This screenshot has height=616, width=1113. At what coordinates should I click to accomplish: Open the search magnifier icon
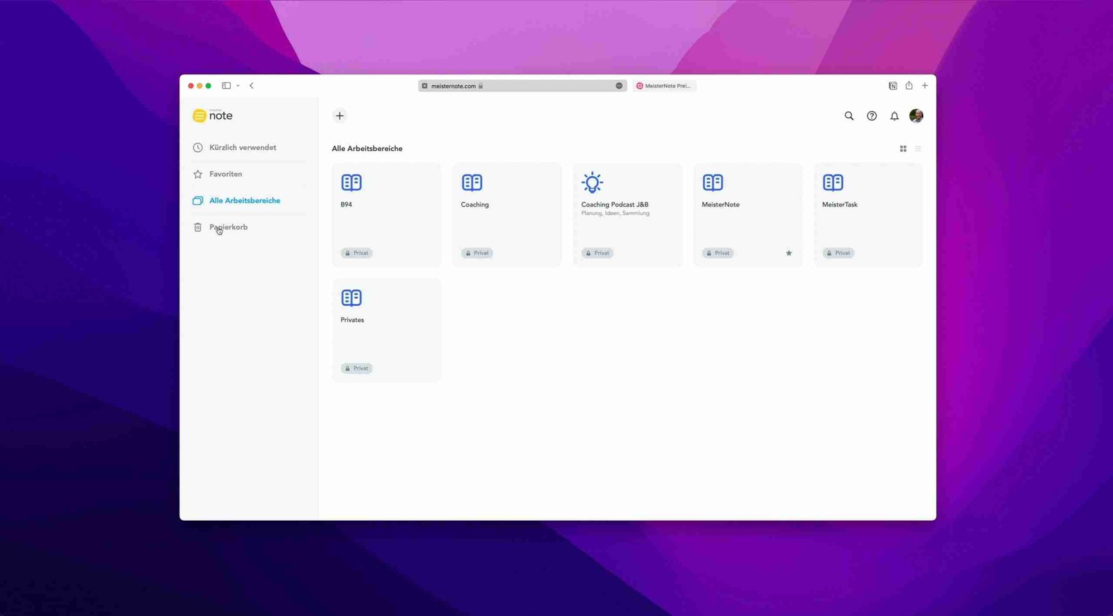[849, 116]
